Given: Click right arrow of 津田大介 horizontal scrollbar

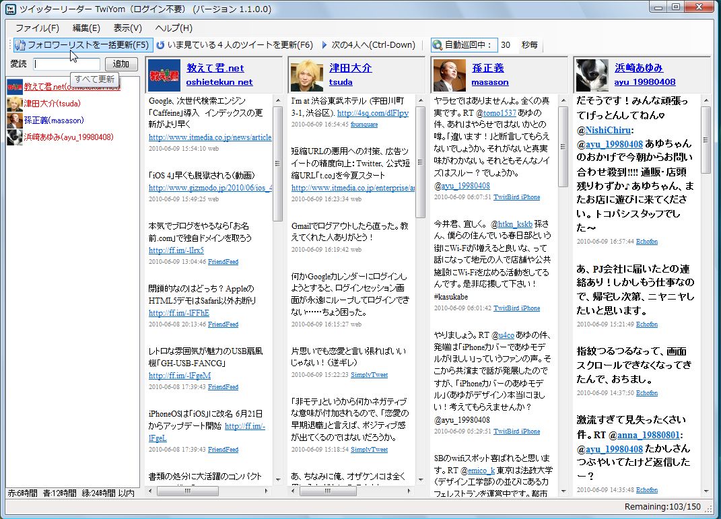Looking at the screenshot, I should [409, 491].
